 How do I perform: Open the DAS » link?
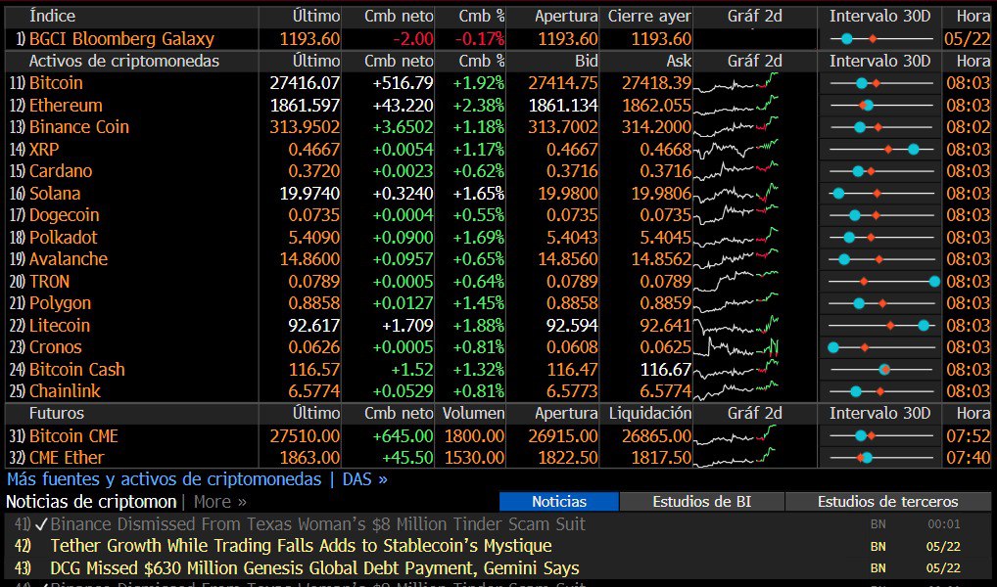365,479
